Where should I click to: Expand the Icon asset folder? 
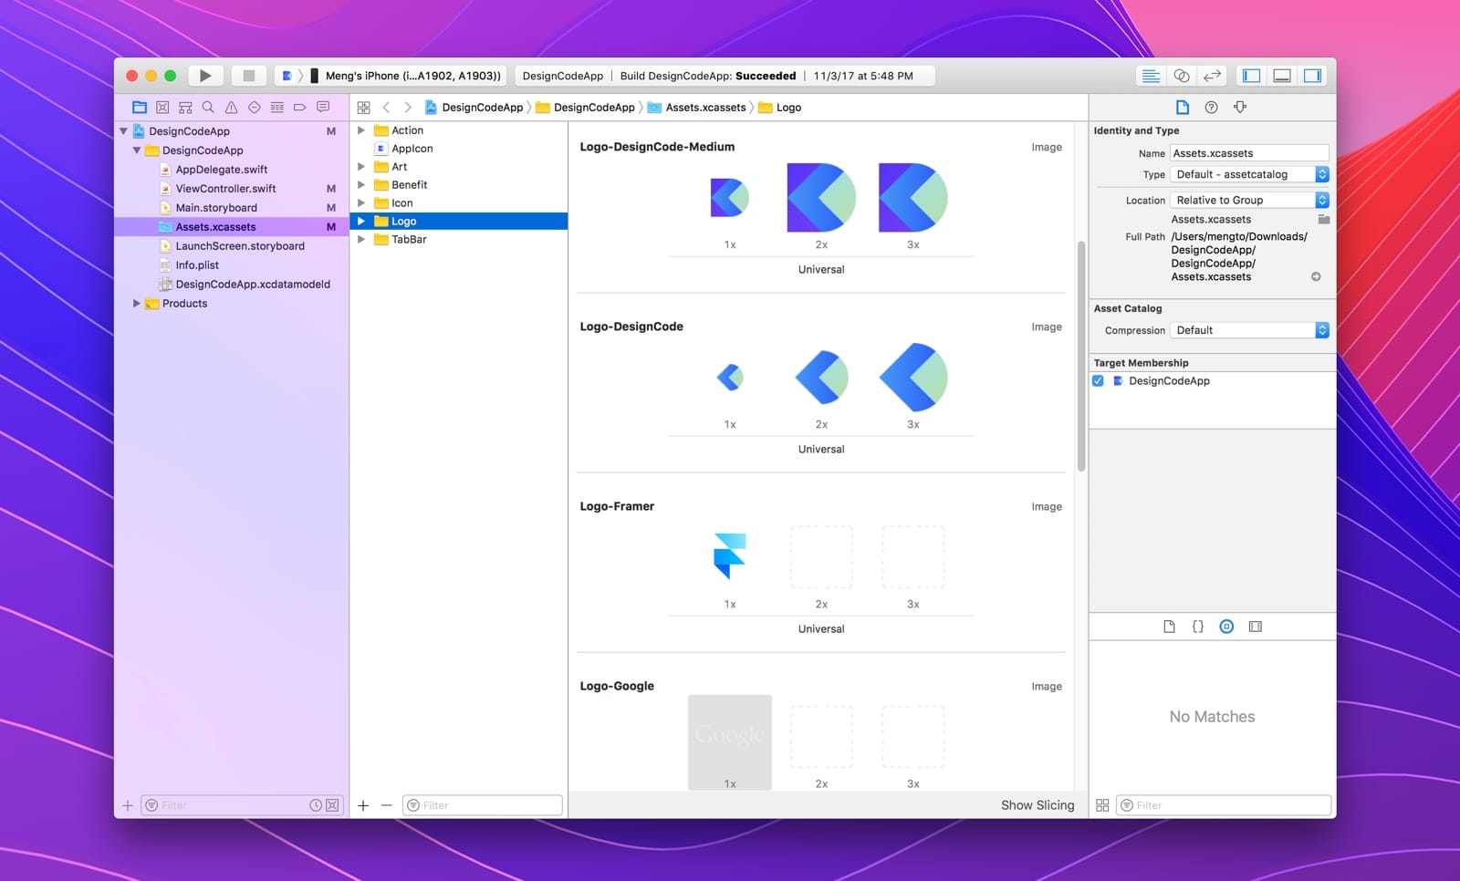tap(361, 203)
